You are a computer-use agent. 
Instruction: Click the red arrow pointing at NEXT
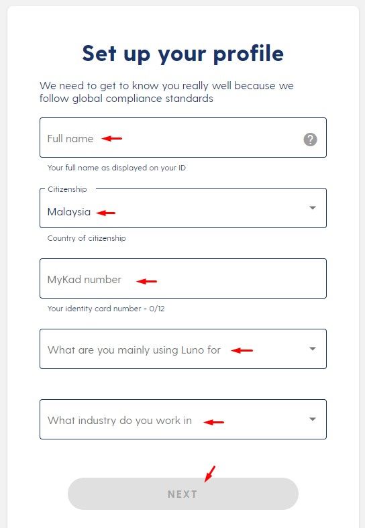(x=209, y=474)
